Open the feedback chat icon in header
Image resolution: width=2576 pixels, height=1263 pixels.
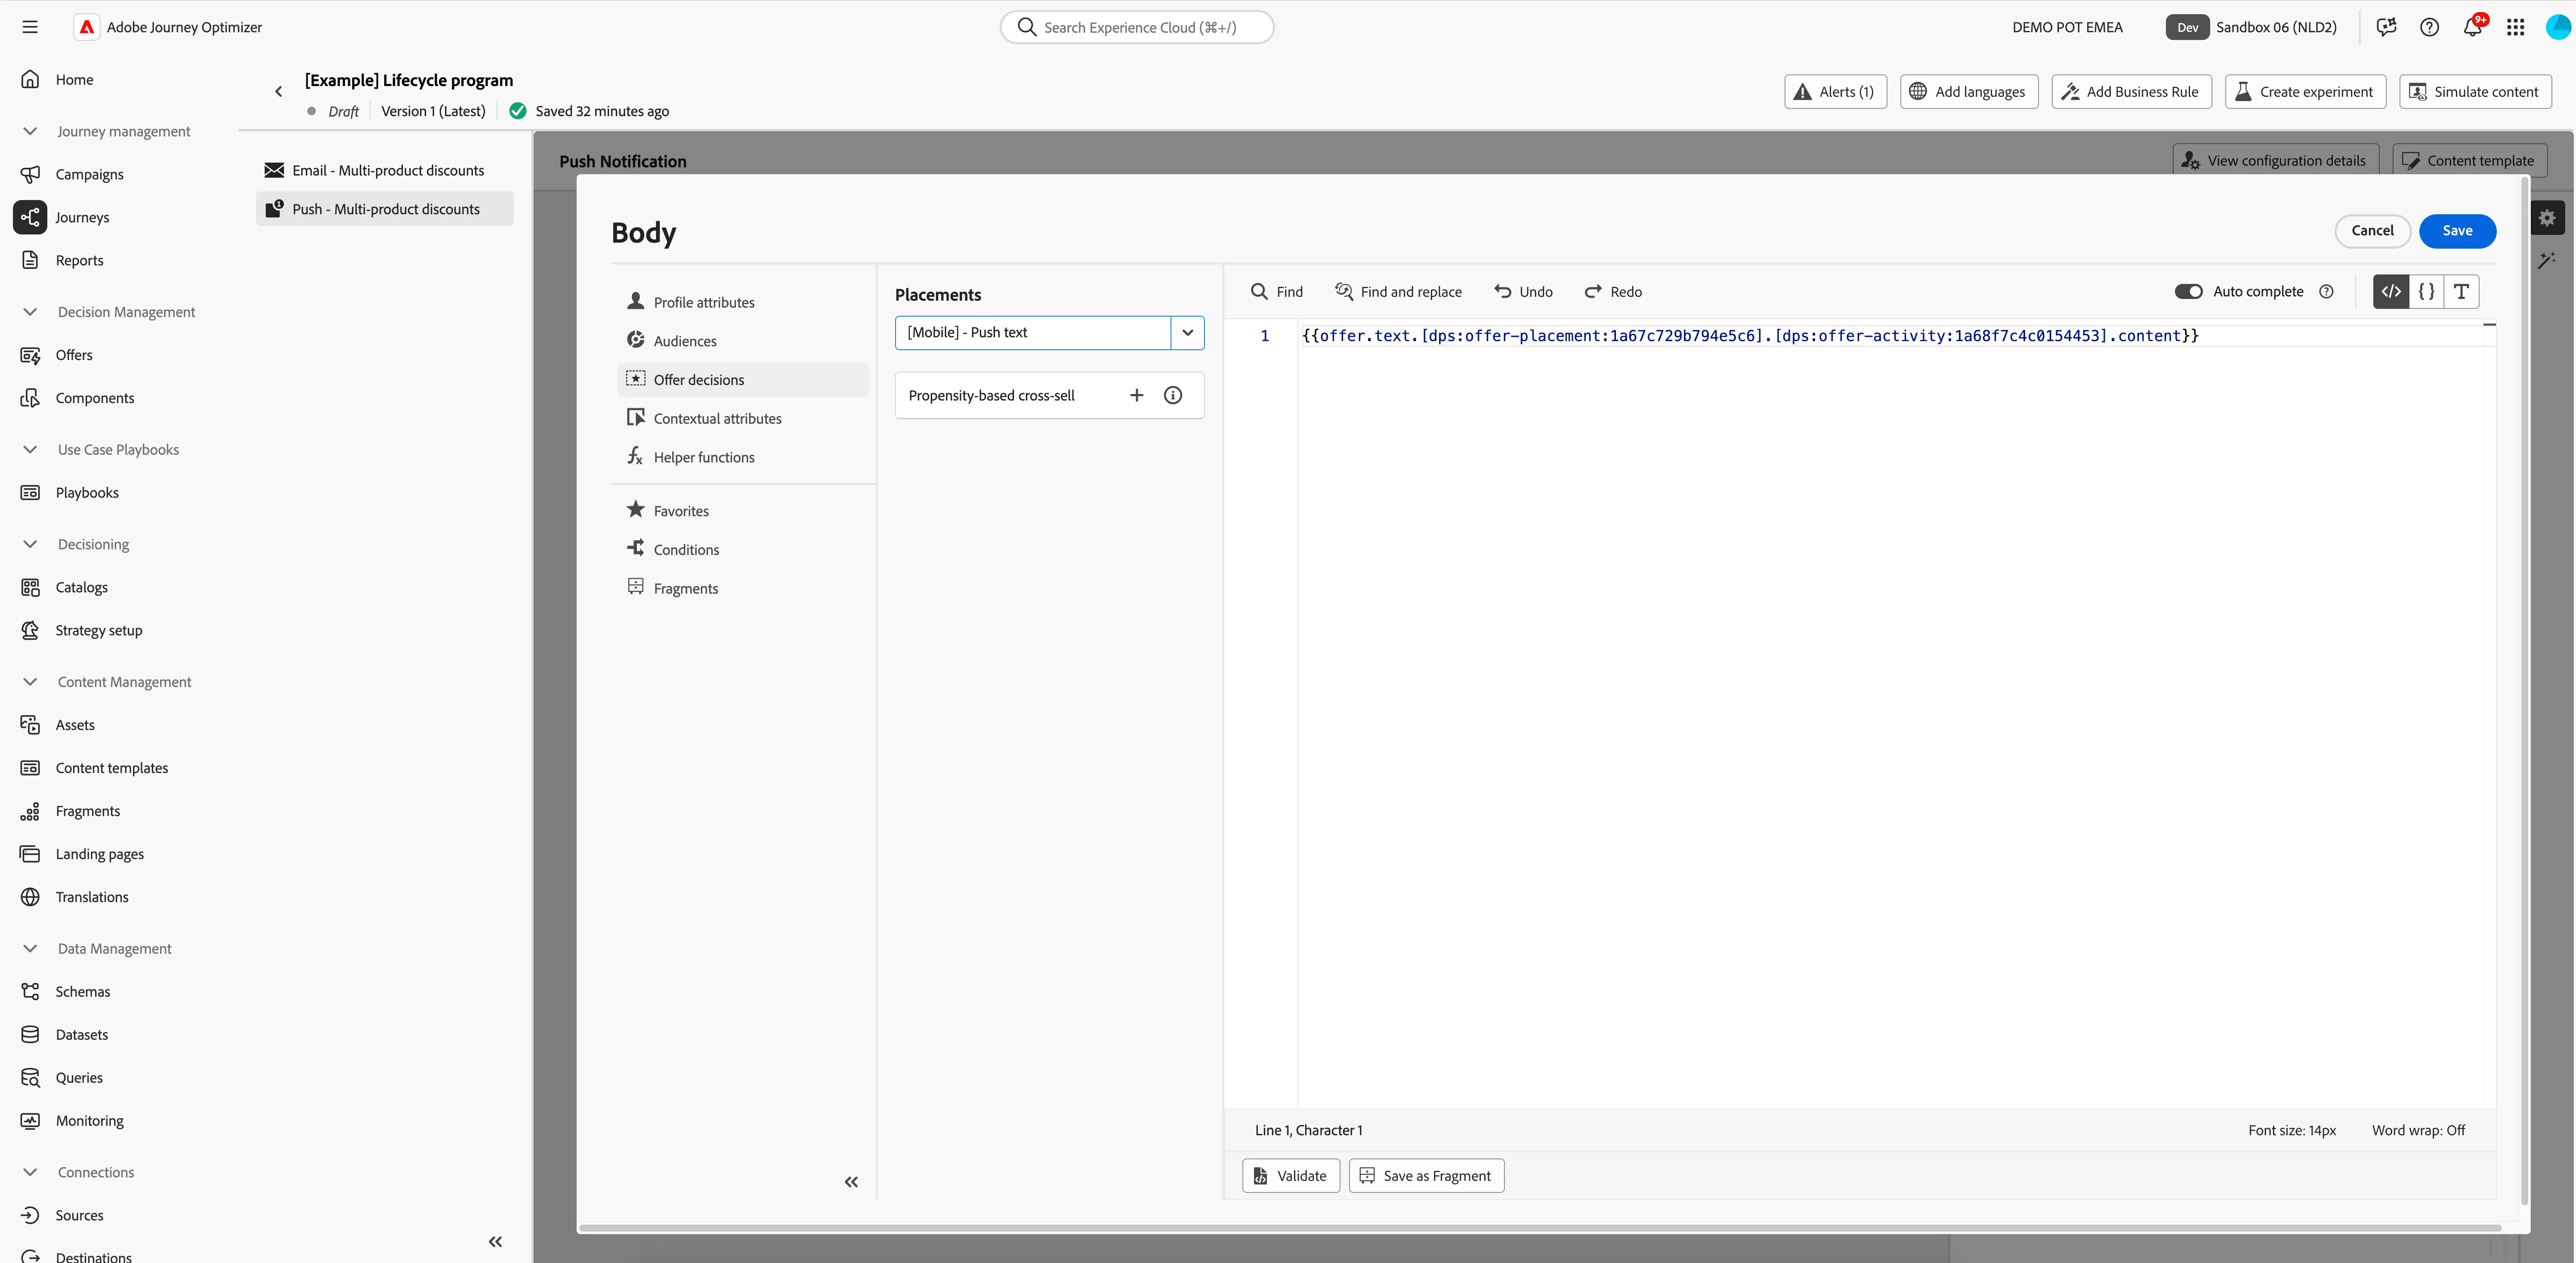coord(2386,27)
